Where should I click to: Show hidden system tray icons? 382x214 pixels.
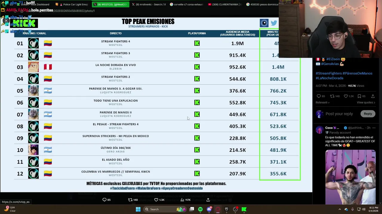click(340, 209)
